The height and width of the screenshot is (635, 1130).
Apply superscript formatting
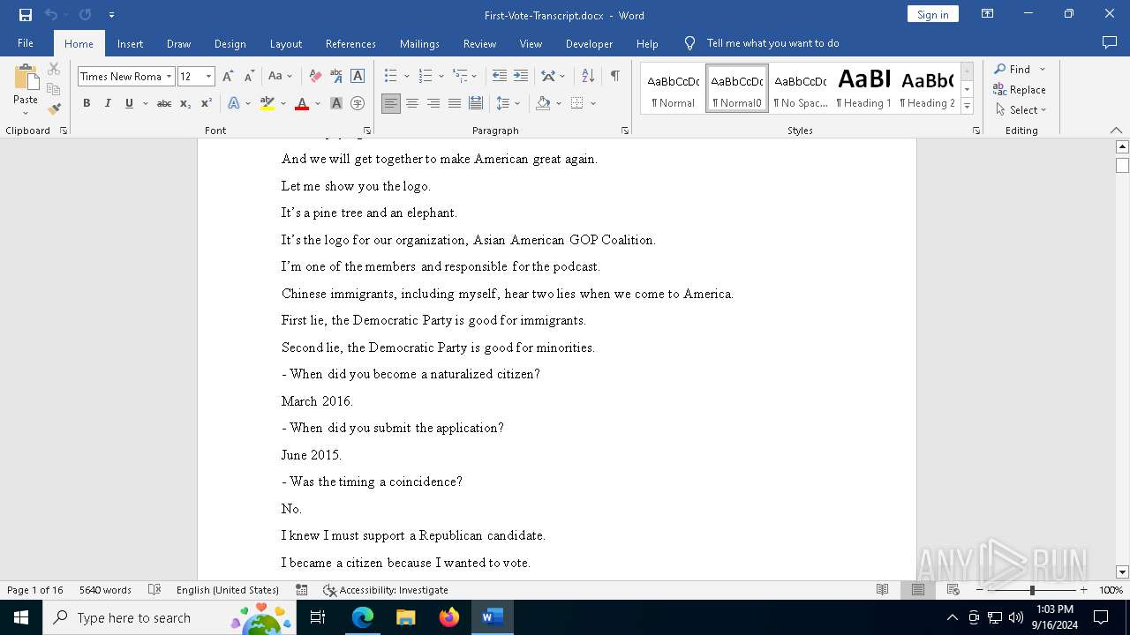[206, 103]
